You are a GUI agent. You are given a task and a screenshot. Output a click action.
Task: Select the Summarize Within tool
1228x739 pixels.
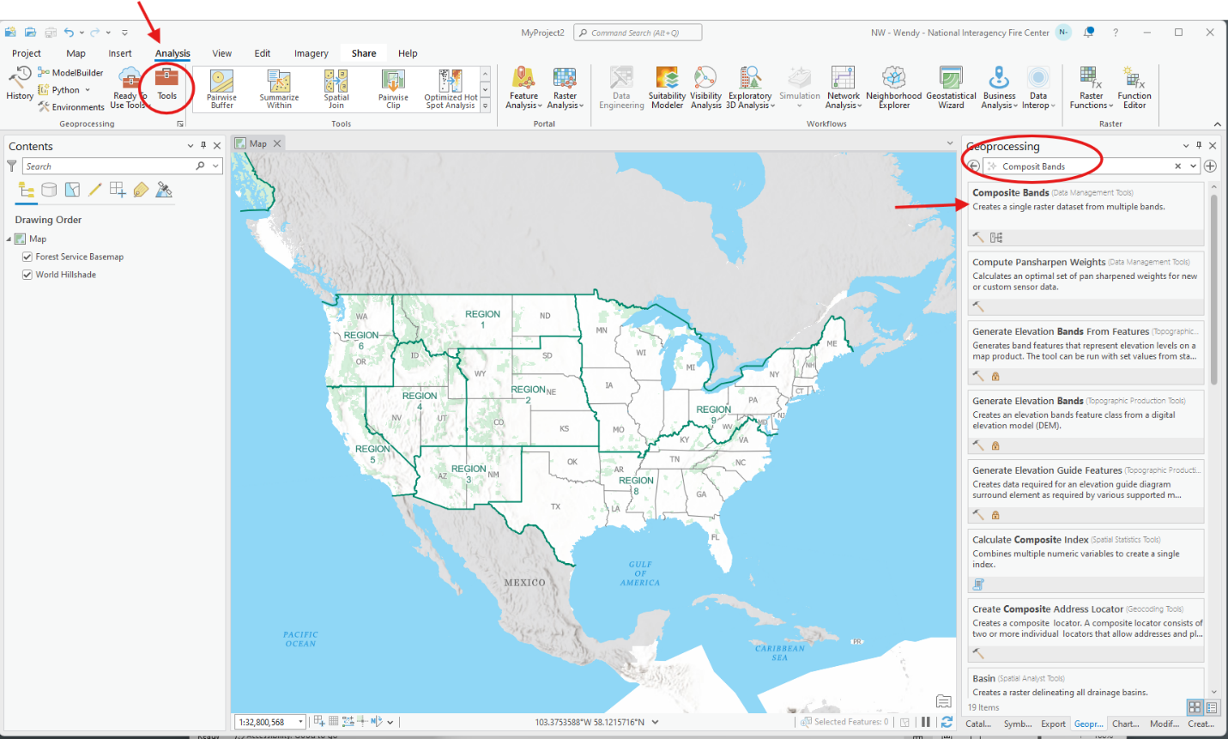(279, 89)
